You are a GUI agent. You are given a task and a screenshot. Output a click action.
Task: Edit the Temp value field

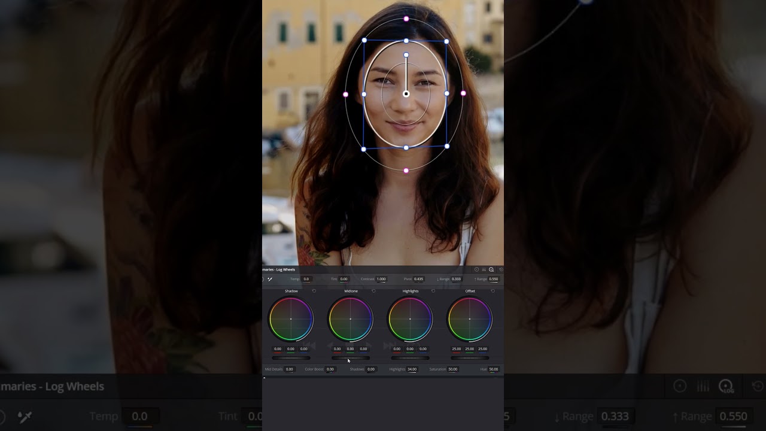coord(306,279)
